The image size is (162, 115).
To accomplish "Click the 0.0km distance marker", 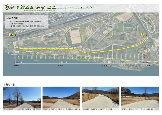I will coord(16,65).
